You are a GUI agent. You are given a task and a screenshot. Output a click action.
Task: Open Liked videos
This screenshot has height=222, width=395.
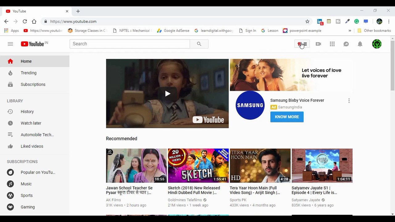point(35,146)
